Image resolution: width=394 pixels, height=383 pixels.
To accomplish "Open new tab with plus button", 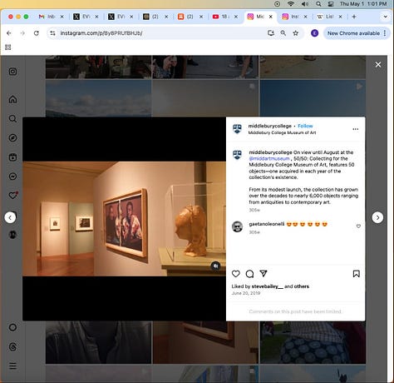I will coord(354,17).
